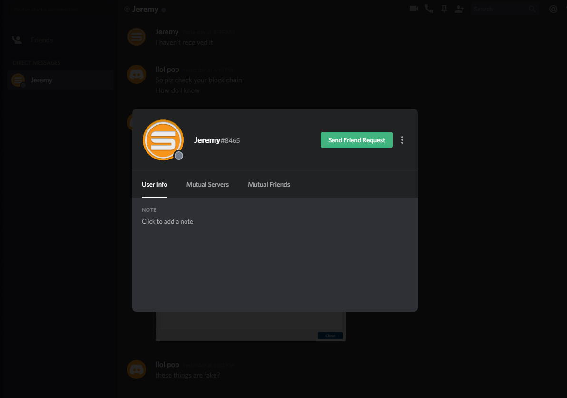Switch to the Mutual Servers tab
The height and width of the screenshot is (398, 567).
click(207, 185)
